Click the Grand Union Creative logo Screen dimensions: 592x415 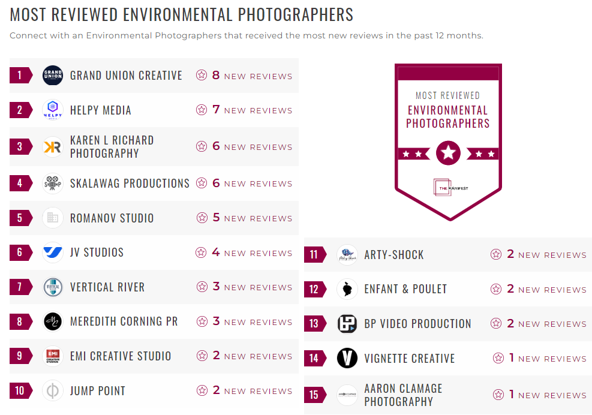(x=52, y=75)
